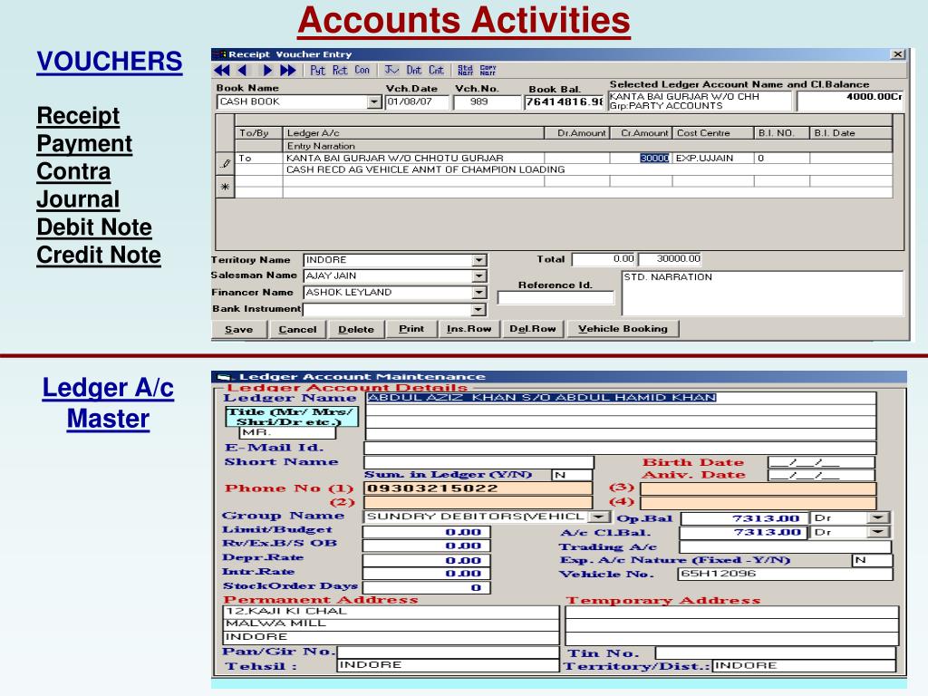
Task: Click the Con contra toolbar icon
Action: (362, 71)
